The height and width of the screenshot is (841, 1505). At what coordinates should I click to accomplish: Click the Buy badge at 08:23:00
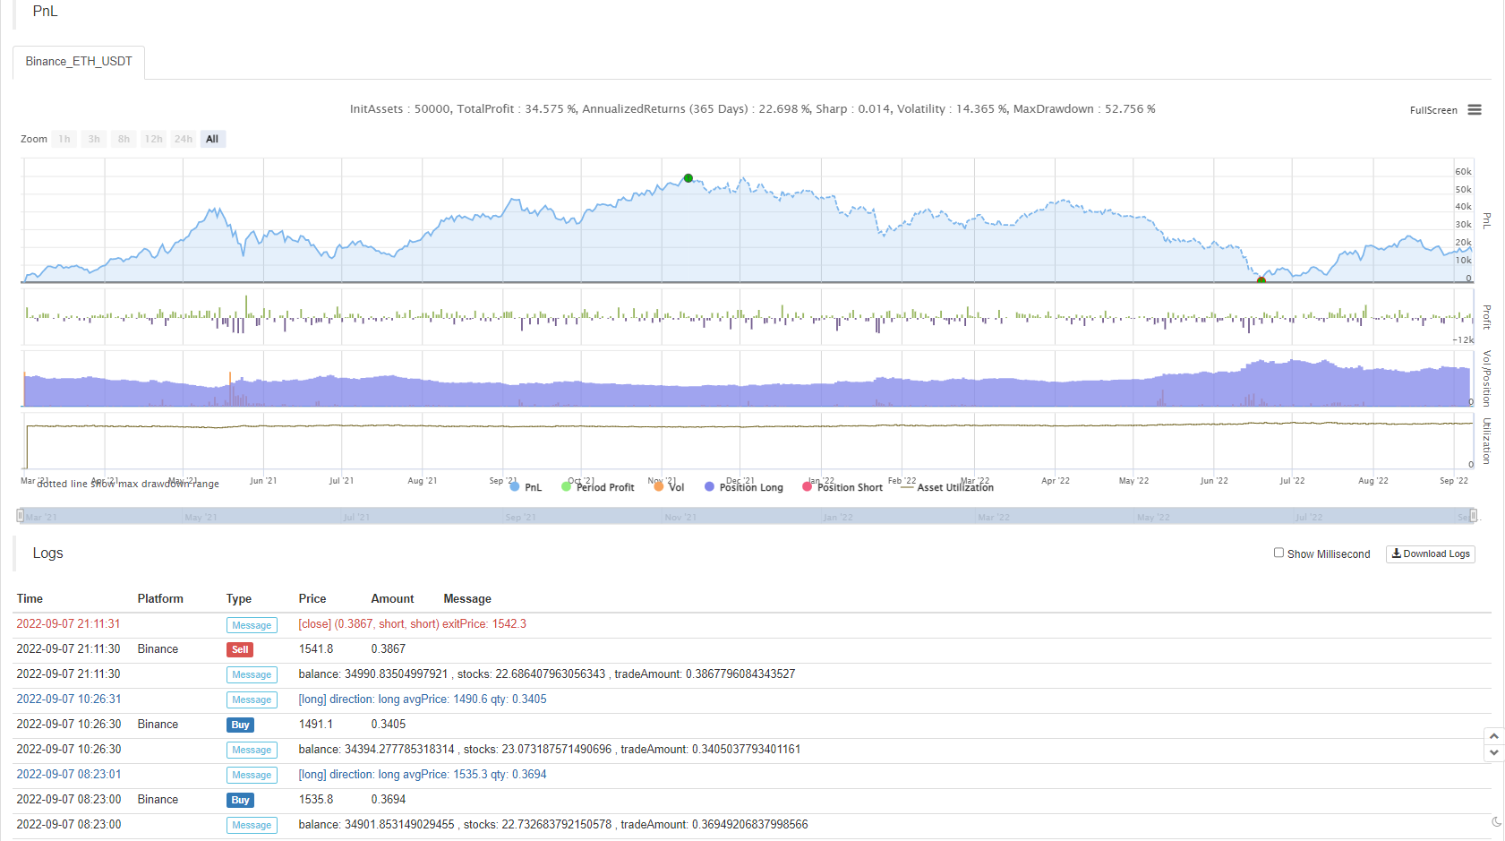(x=240, y=800)
